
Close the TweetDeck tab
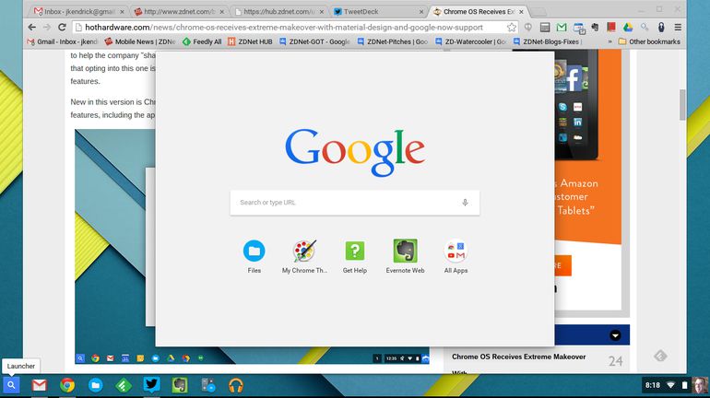click(x=421, y=12)
